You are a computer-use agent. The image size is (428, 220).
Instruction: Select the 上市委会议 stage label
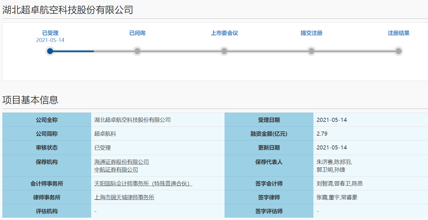[x=224, y=33]
